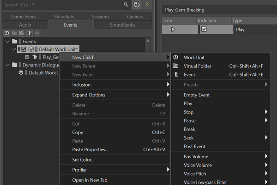This screenshot has width=277, height=185.
Task: Click the refresh icon beside search
Action: 137,5
